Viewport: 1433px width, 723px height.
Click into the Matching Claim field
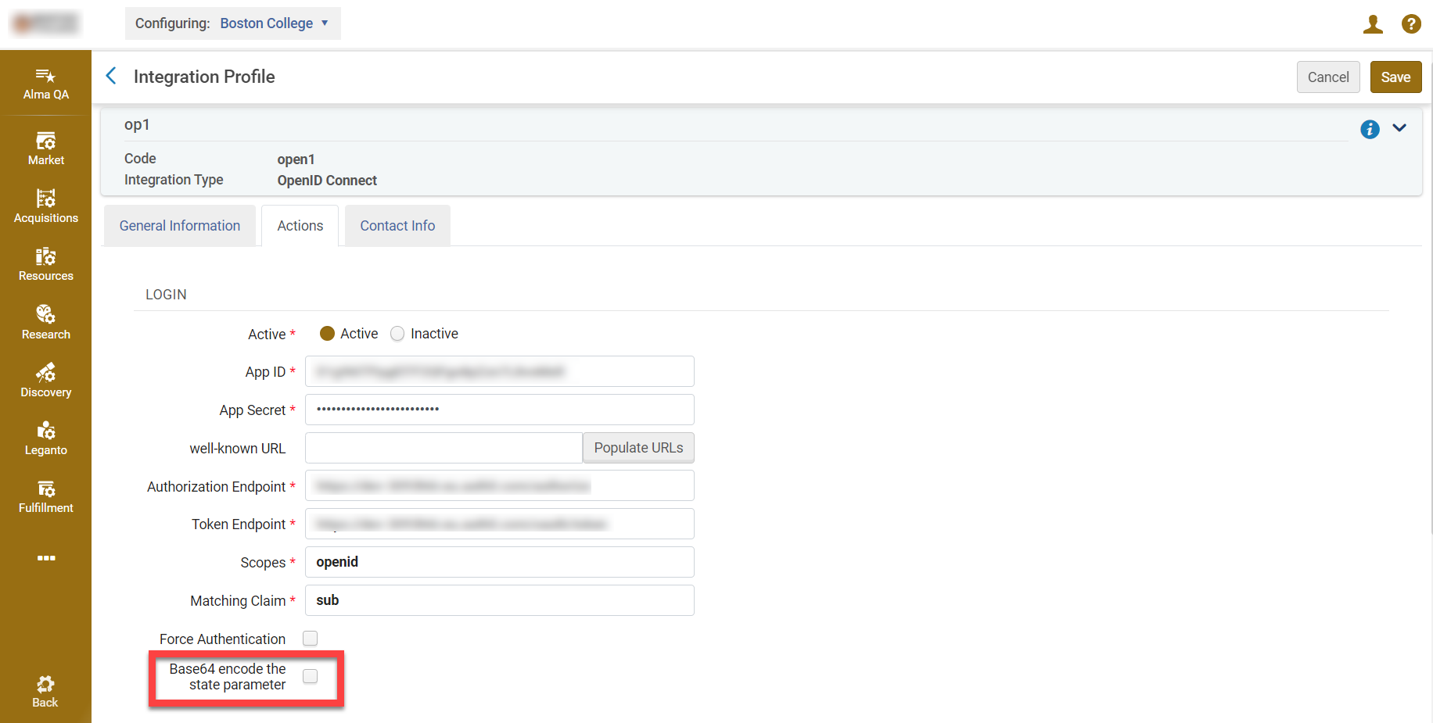500,600
